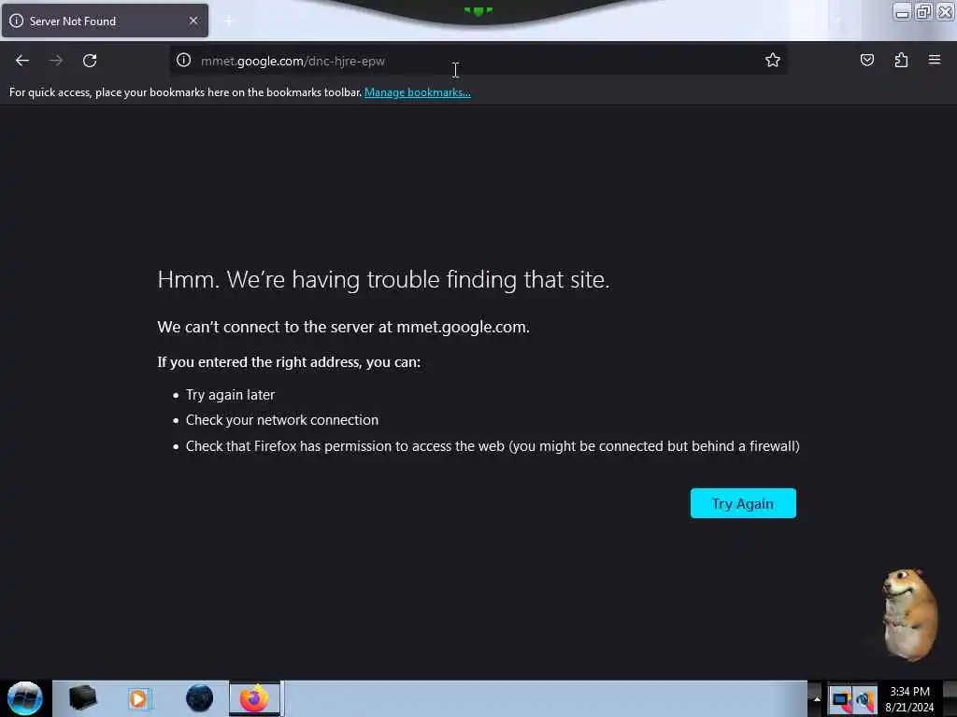Reload the current page
The width and height of the screenshot is (957, 717).
pos(90,61)
